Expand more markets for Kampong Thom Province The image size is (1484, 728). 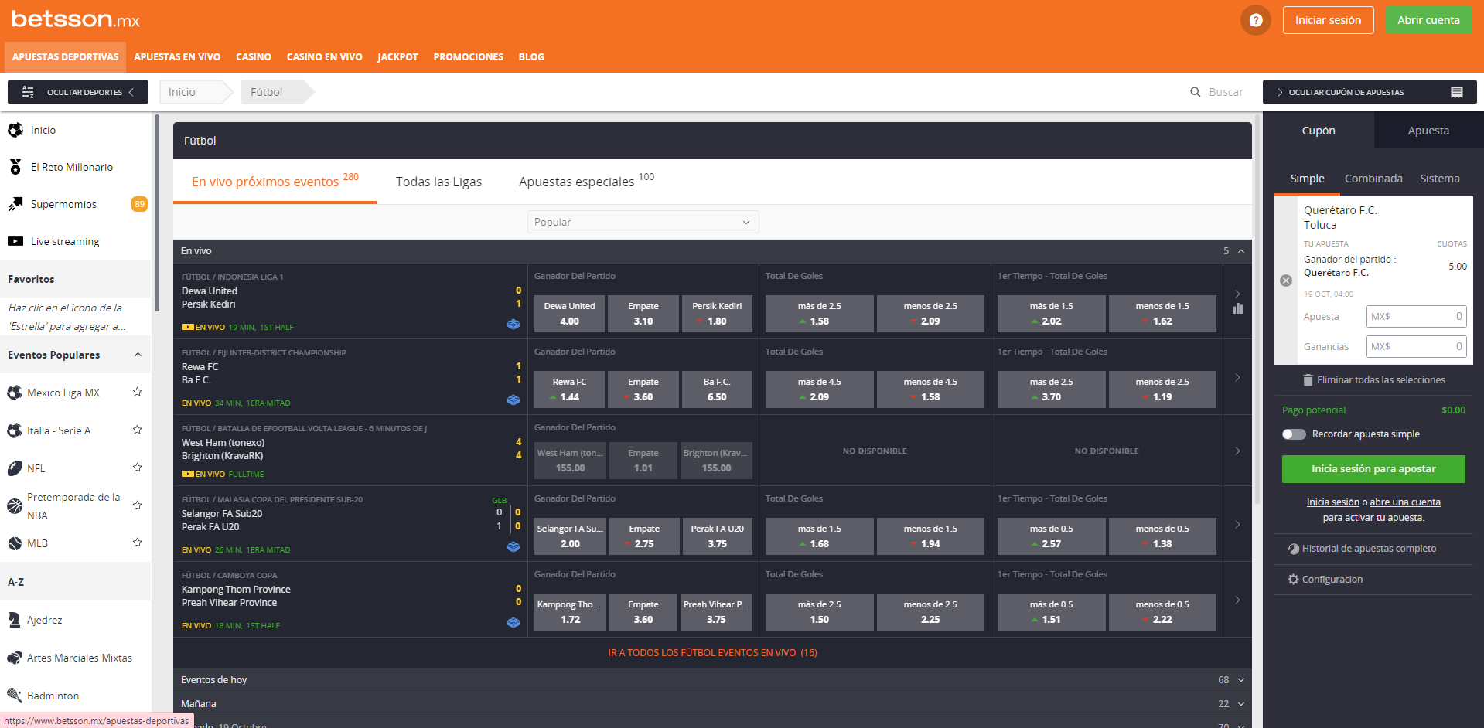tap(1237, 600)
